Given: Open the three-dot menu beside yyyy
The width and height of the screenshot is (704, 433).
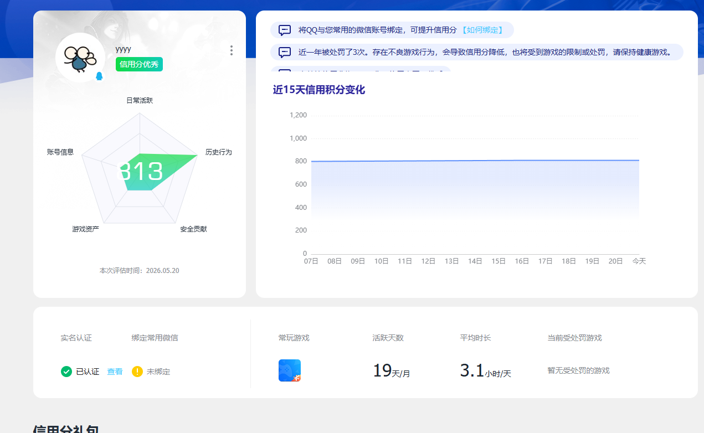Looking at the screenshot, I should [x=231, y=50].
